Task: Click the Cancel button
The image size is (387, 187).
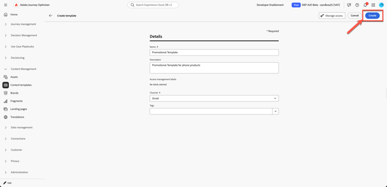Action: click(x=354, y=15)
